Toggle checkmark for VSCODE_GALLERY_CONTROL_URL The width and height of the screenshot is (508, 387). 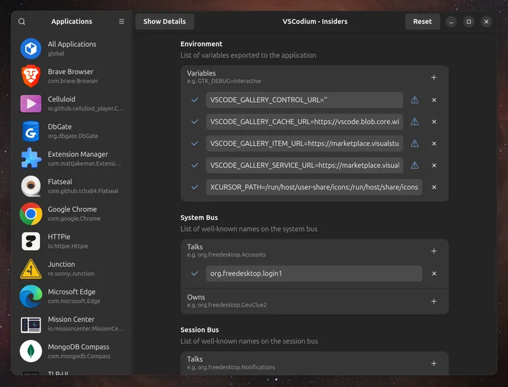tap(195, 100)
